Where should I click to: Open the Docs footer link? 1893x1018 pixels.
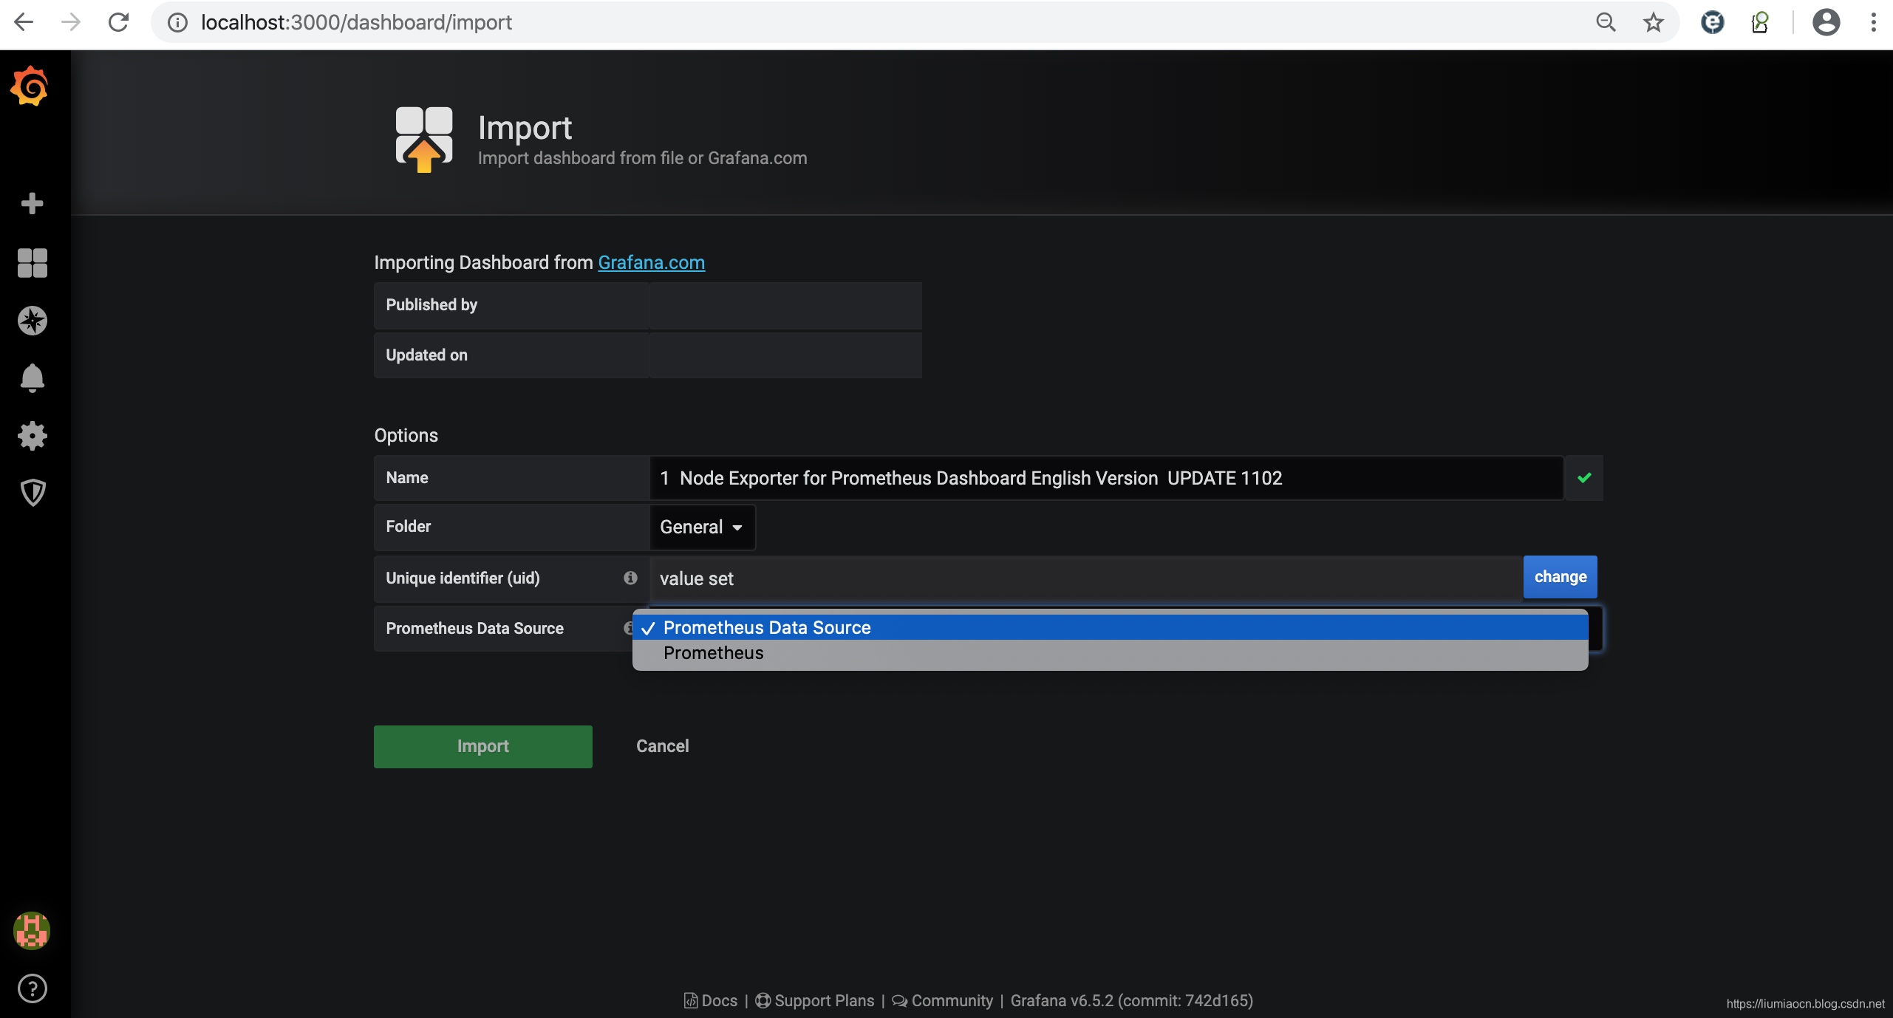pyautogui.click(x=711, y=1000)
